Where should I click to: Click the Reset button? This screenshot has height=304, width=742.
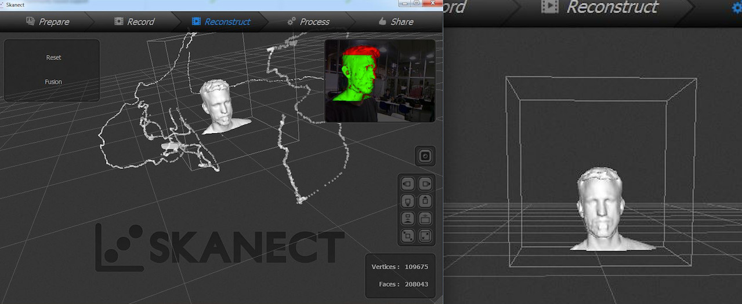[x=53, y=57]
